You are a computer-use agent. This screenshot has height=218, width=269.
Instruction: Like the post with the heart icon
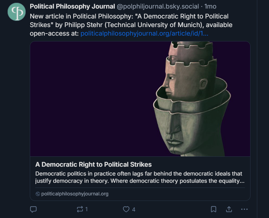[x=126, y=209]
